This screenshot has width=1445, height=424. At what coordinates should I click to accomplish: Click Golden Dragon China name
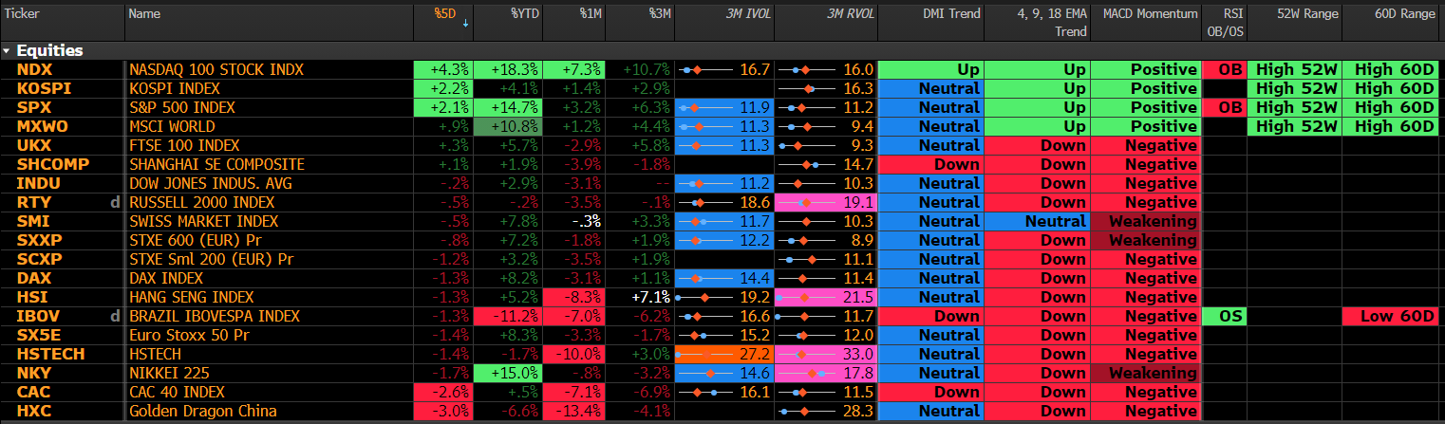[x=203, y=411]
